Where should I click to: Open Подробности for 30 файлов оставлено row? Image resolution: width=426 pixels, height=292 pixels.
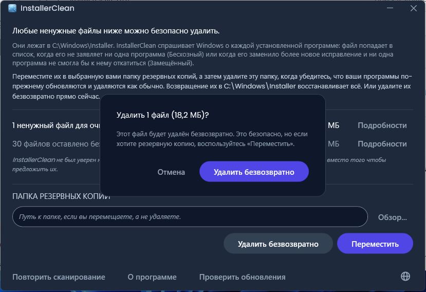[382, 144]
